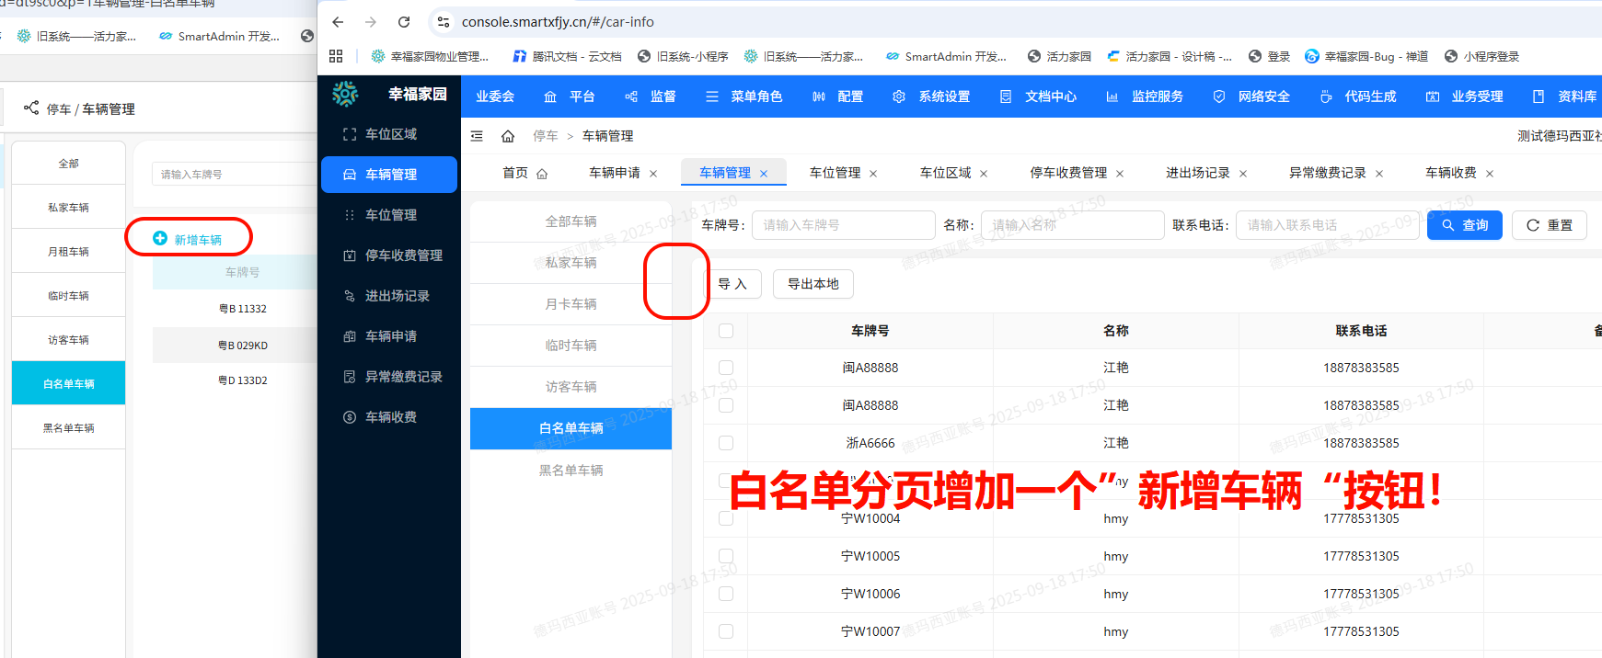The width and height of the screenshot is (1602, 658).
Task: Switch to the 进出场记录 tab
Action: 1197,173
